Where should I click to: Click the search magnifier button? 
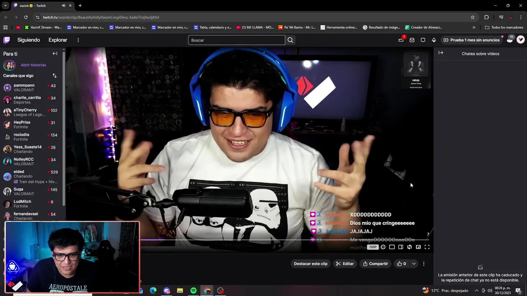click(290, 40)
